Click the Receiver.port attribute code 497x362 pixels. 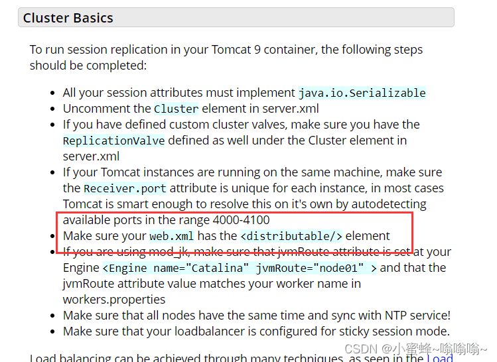tap(125, 188)
